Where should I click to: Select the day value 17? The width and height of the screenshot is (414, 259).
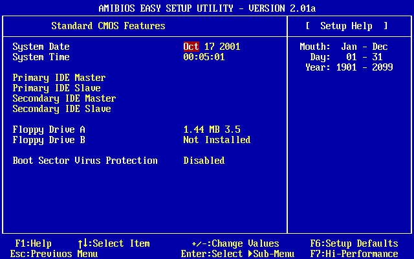click(x=210, y=47)
